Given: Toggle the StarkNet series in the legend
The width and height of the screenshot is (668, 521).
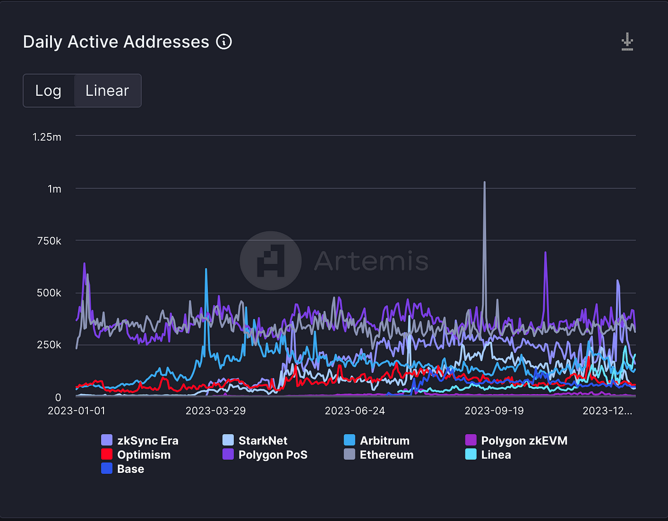Looking at the screenshot, I should 255,440.
